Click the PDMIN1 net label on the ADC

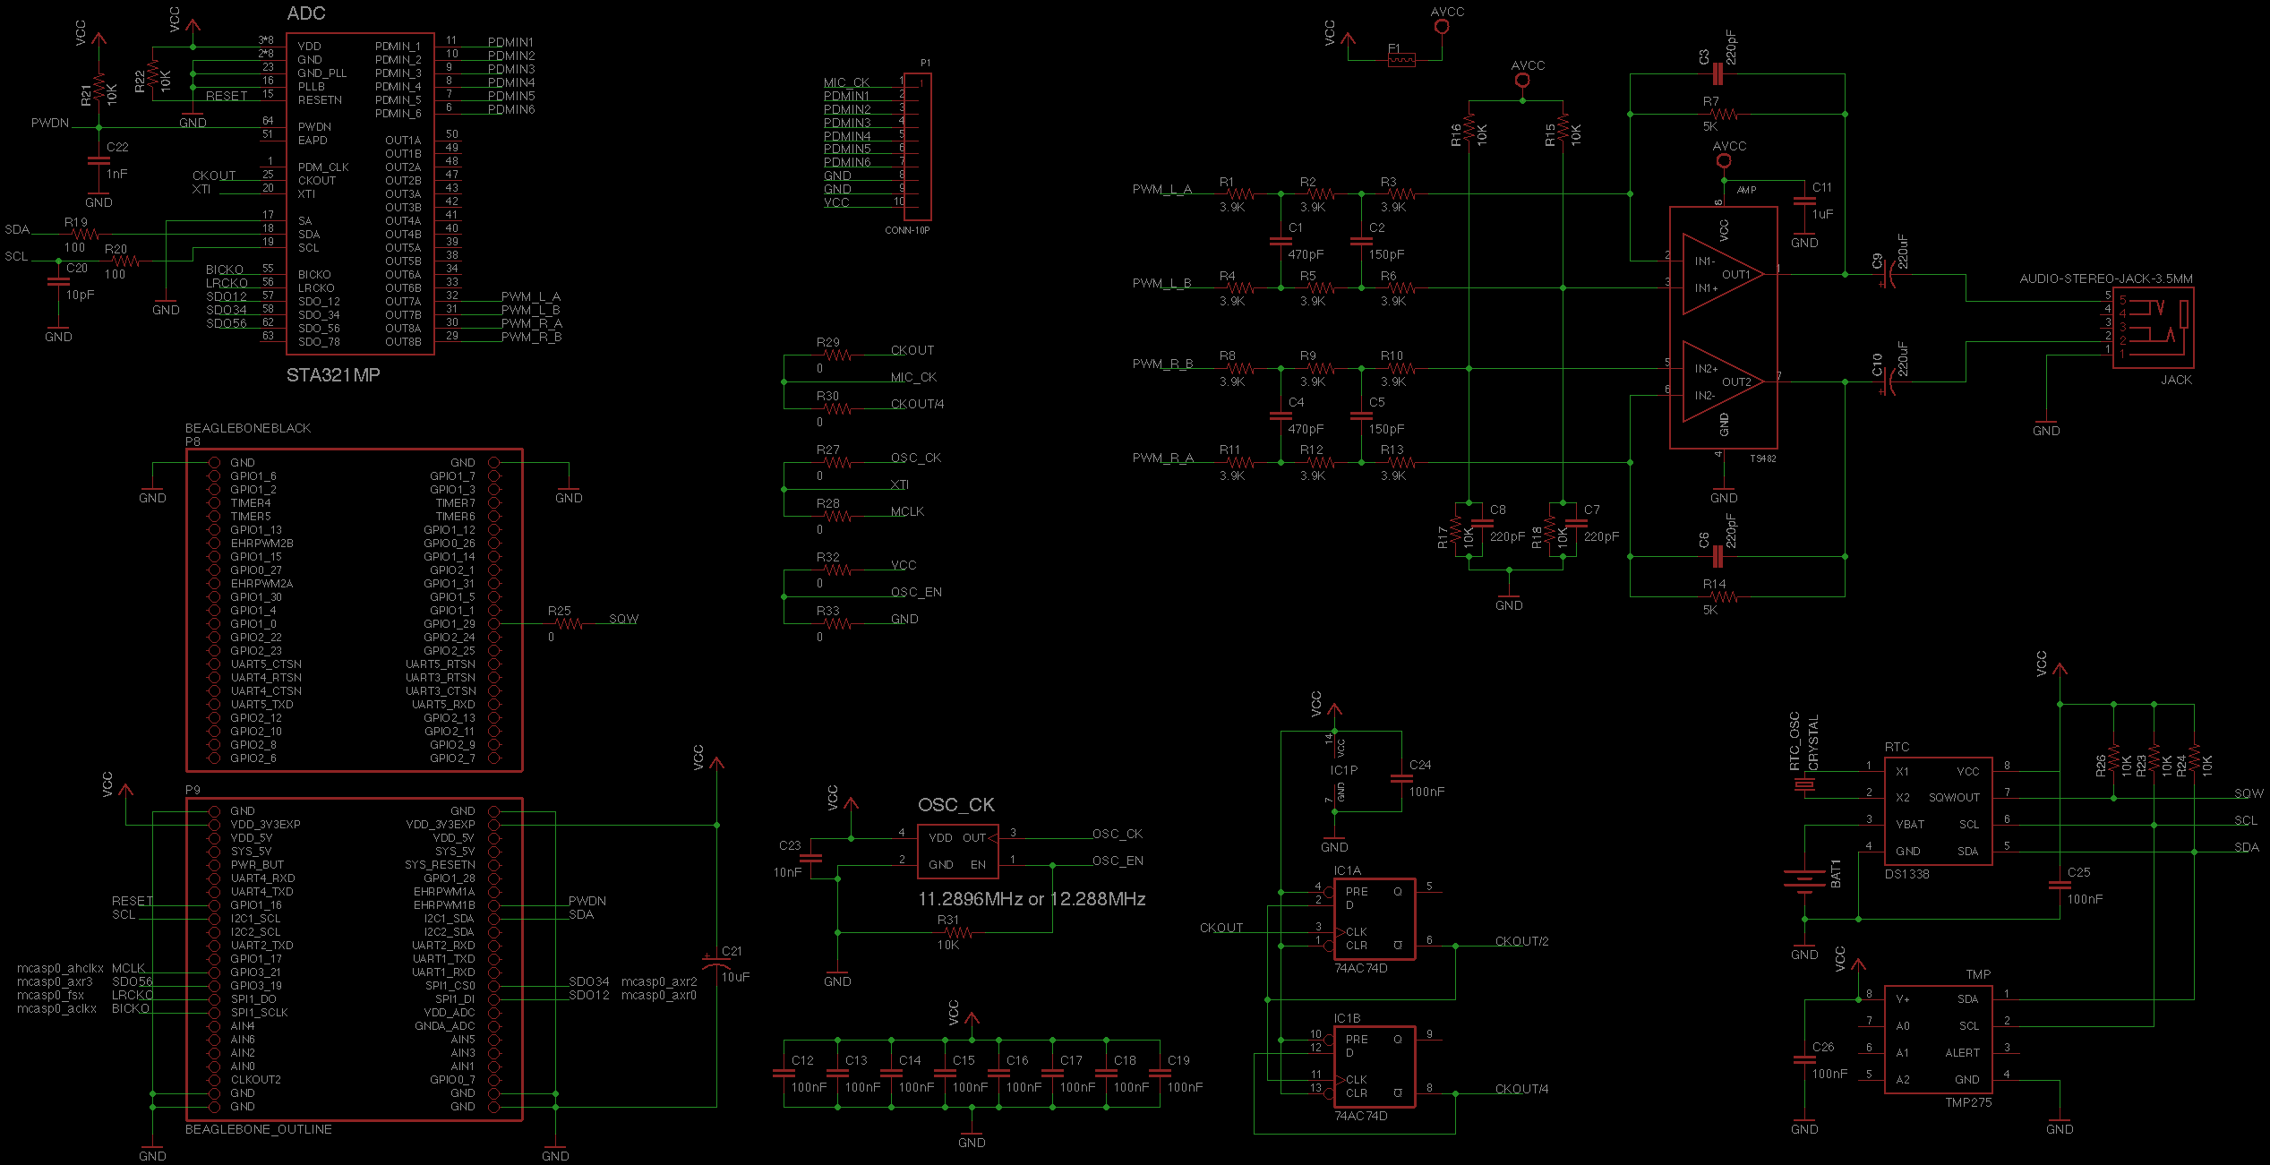click(x=510, y=42)
